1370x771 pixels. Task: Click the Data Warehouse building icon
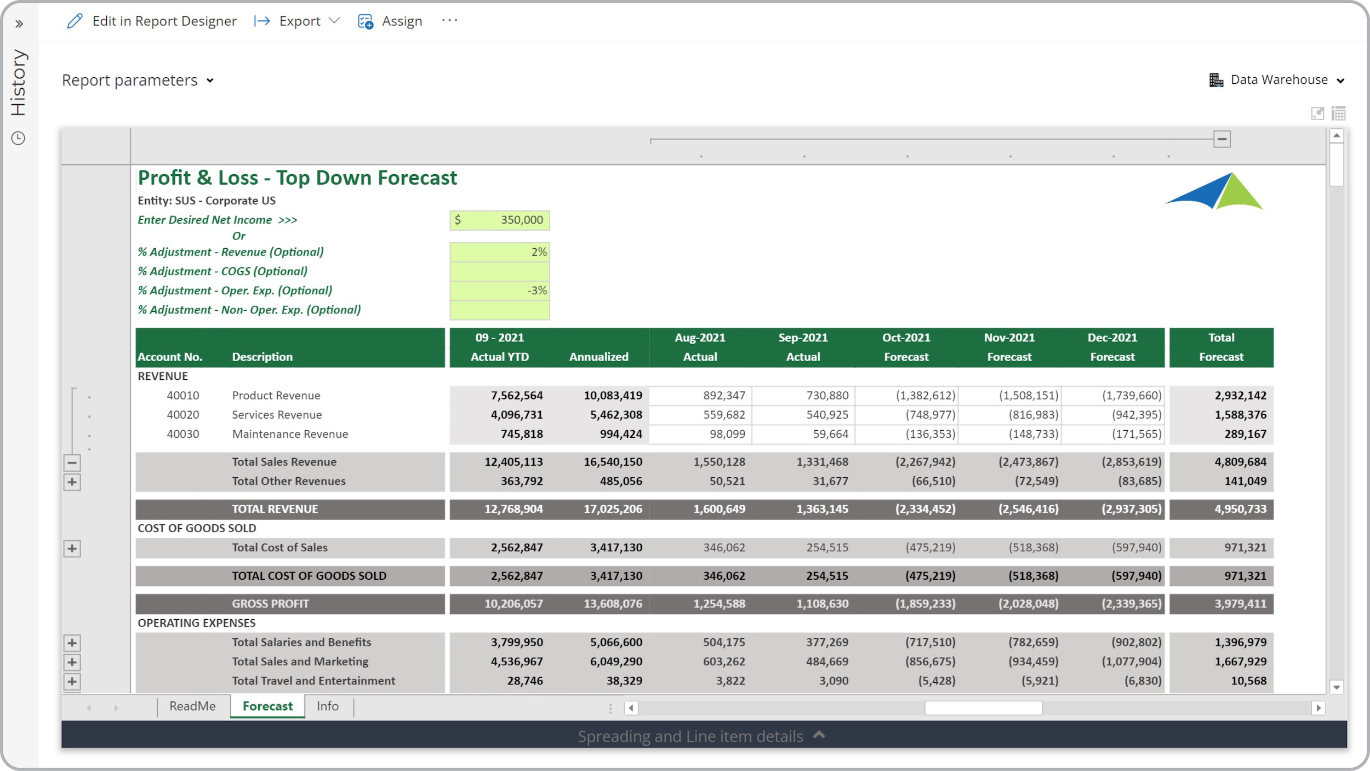pos(1216,80)
